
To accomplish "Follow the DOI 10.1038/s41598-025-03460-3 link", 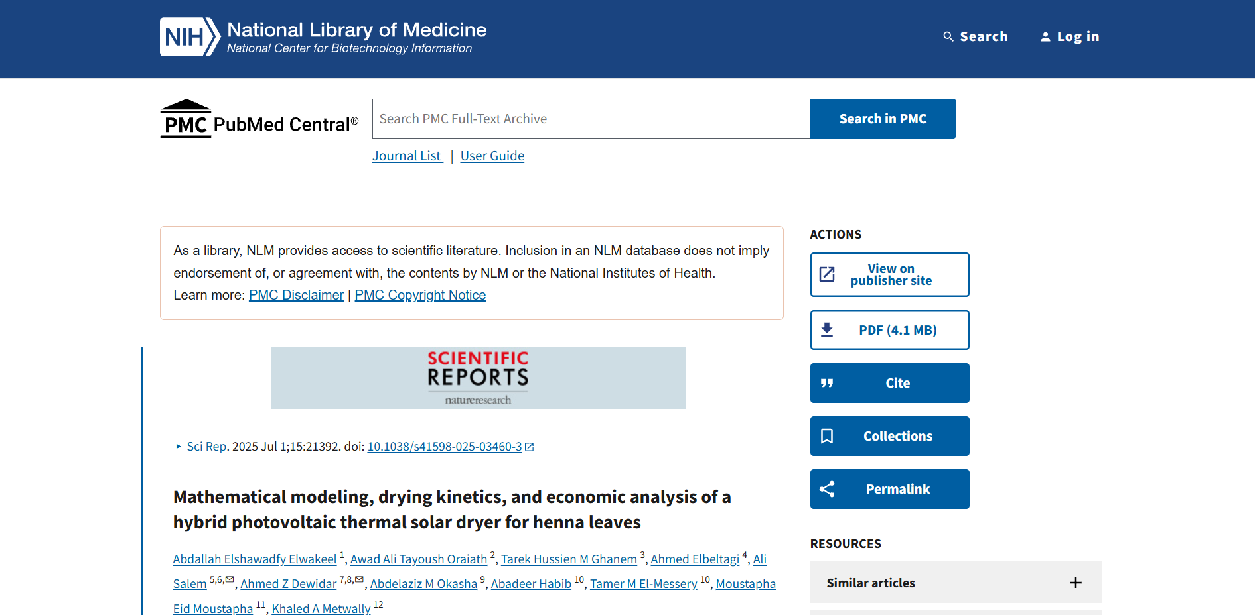I will pyautogui.click(x=445, y=447).
